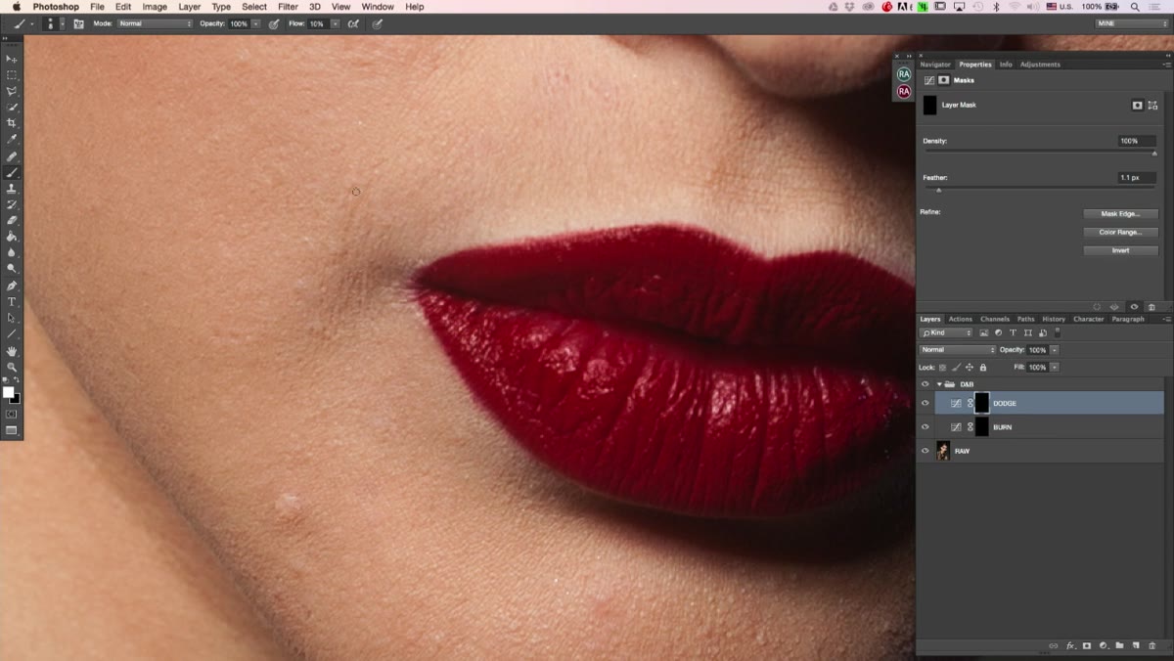The image size is (1174, 661).
Task: Select the Pen tool
Action: (12, 286)
